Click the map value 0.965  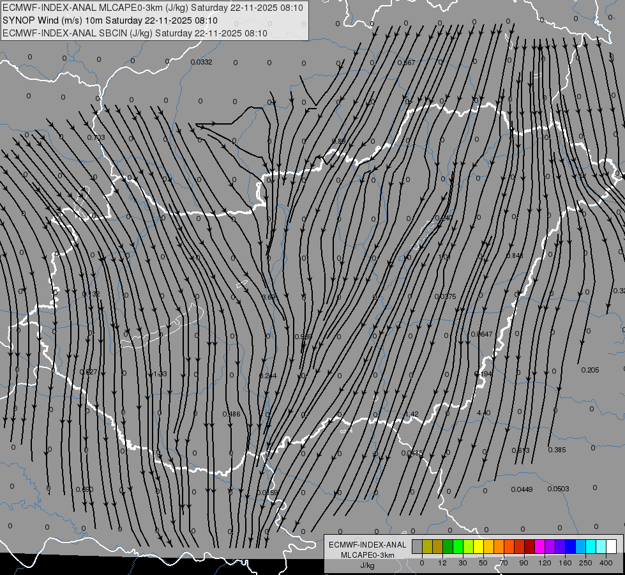click(303, 337)
